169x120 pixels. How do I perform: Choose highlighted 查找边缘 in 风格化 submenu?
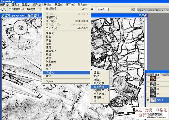[x=100, y=87]
